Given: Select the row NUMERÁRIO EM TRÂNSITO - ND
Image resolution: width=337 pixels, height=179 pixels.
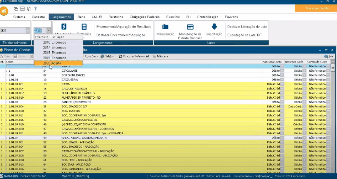Looking at the screenshot, I should pos(165,98).
